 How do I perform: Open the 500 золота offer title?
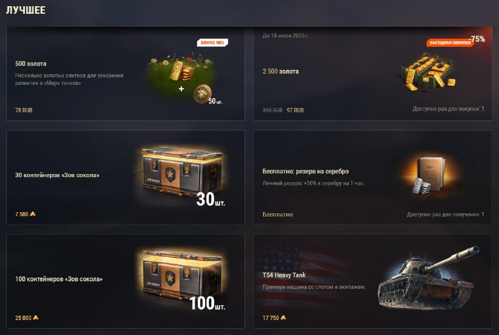click(31, 64)
